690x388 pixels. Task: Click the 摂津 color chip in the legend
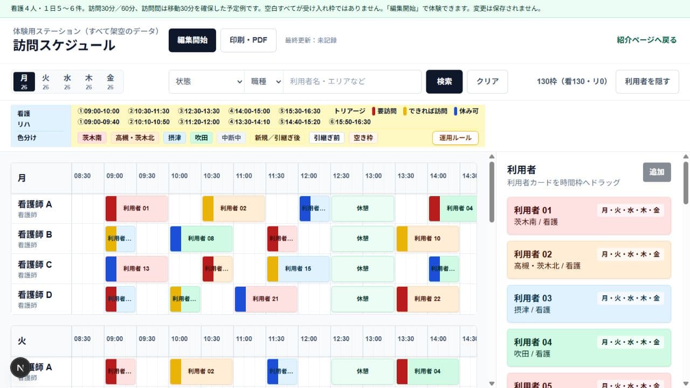[x=175, y=138]
